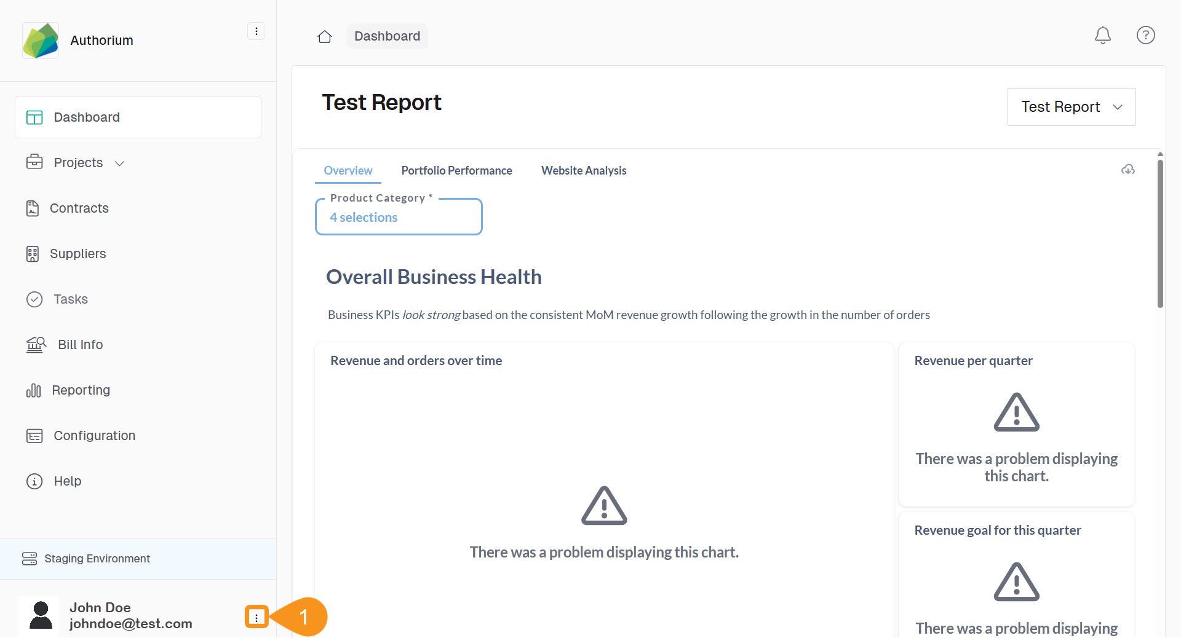This screenshot has height=638, width=1181.
Task: Click the Dashboard breadcrumb button
Action: pos(387,36)
